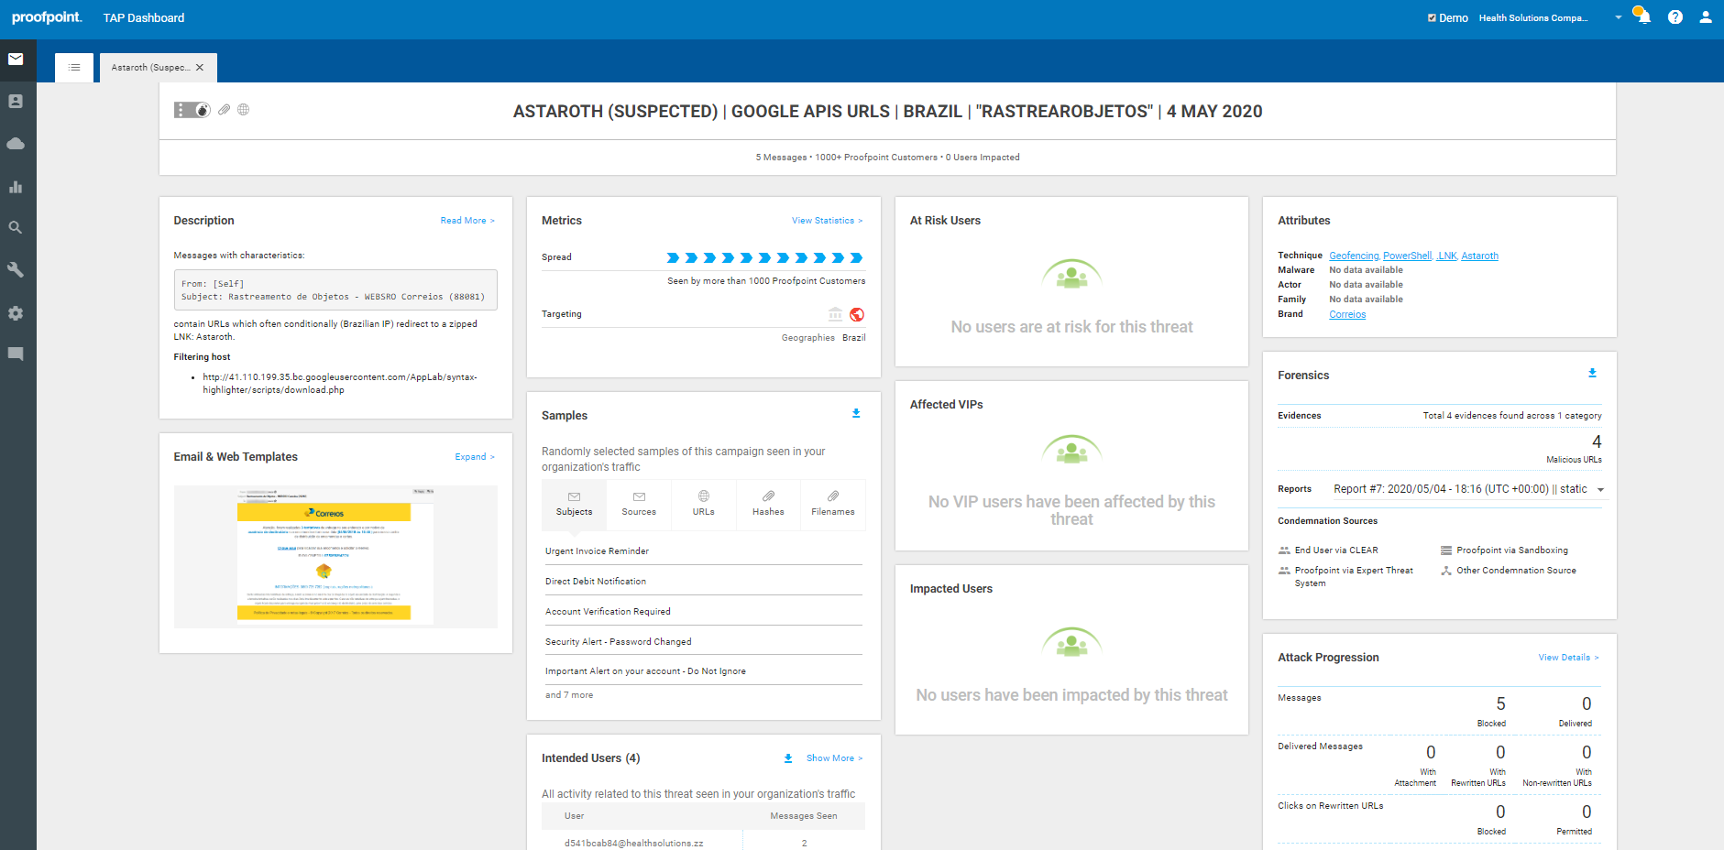Open the cloud sidebar icon
The image size is (1724, 850).
(x=16, y=144)
